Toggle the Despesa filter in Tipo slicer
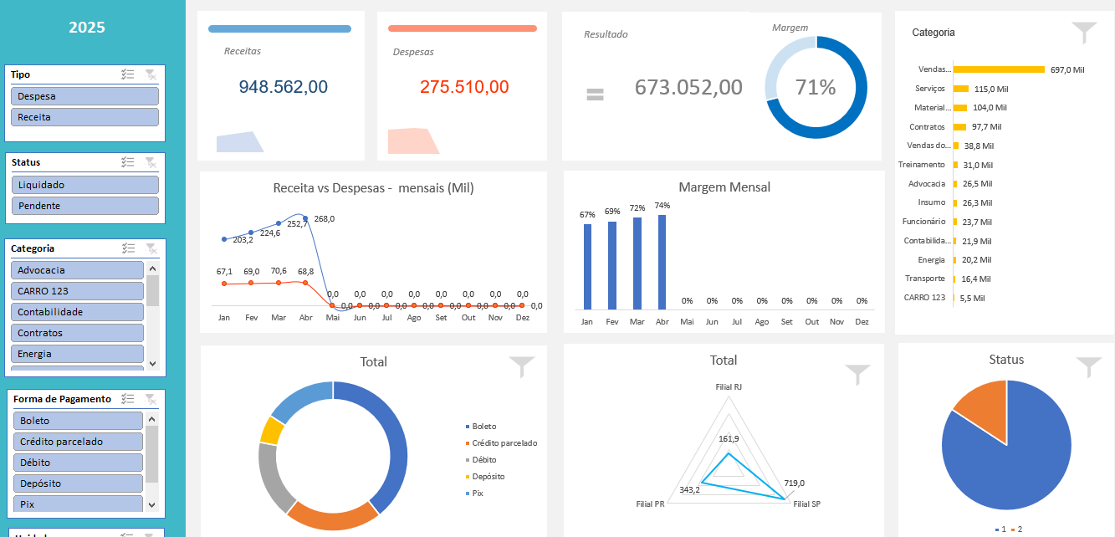The height and width of the screenshot is (537, 1115). [x=84, y=96]
